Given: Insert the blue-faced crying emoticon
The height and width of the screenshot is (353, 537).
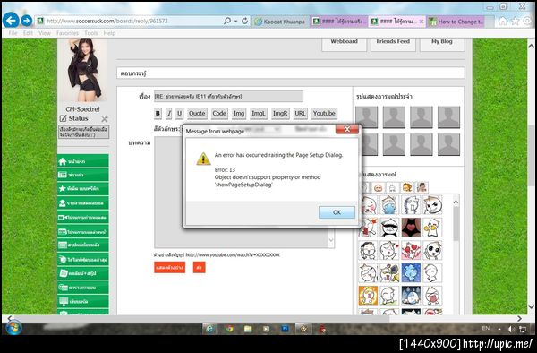Looking at the screenshot, I should click(389, 204).
